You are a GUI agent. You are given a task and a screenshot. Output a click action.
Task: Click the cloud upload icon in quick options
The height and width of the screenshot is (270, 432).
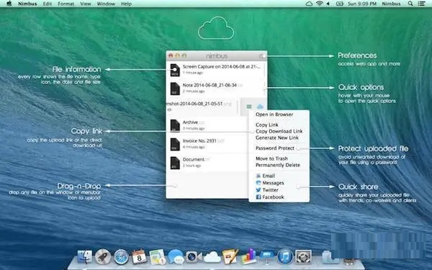pos(260,107)
